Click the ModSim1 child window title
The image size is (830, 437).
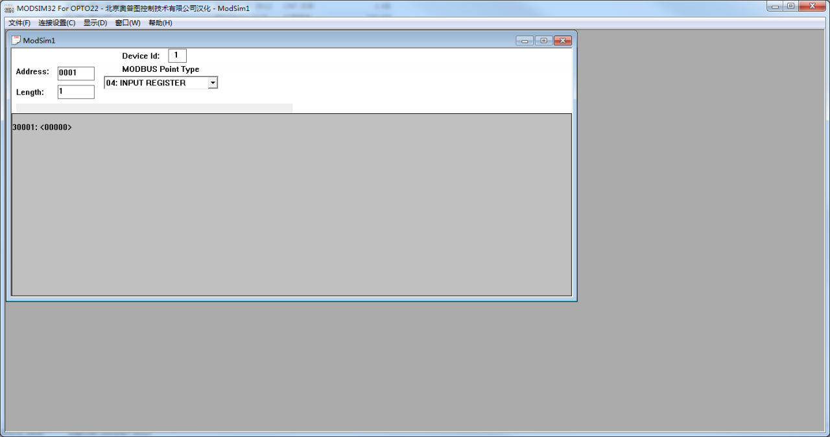(40, 40)
